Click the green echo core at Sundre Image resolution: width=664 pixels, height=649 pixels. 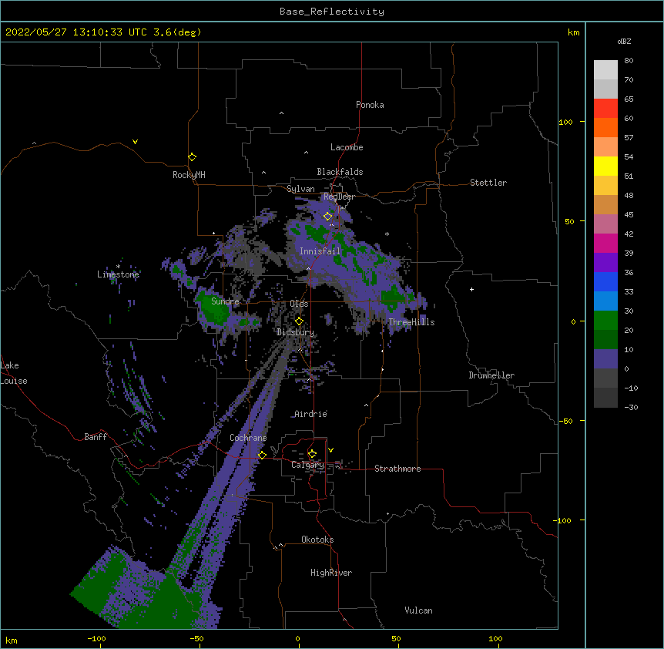pyautogui.click(x=214, y=311)
